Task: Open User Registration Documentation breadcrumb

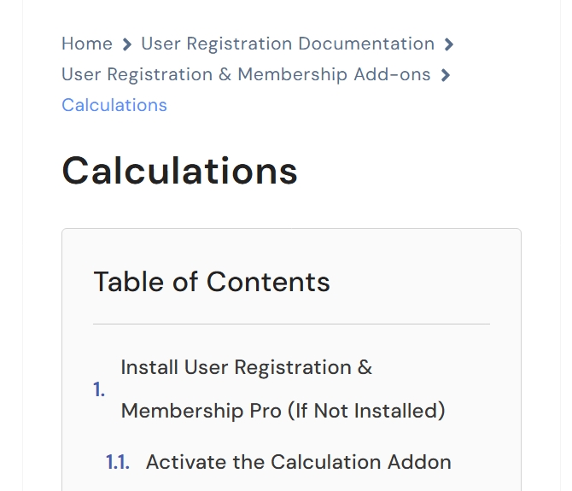Action: tap(288, 44)
